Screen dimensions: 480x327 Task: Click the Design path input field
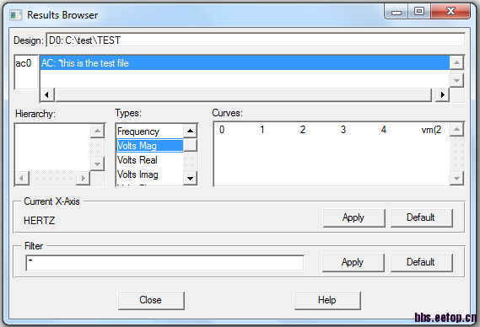(x=256, y=40)
